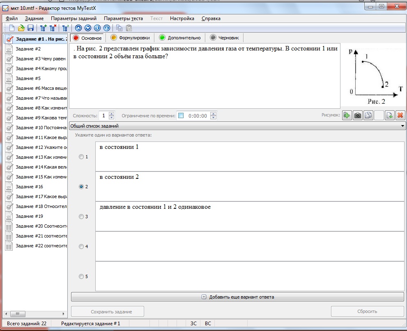Enable the Ограничение по времени checkbox
407x331 pixels.
(181, 116)
